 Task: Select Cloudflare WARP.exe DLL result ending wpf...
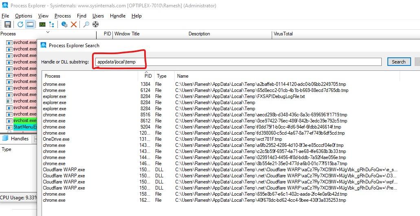tap(221, 182)
